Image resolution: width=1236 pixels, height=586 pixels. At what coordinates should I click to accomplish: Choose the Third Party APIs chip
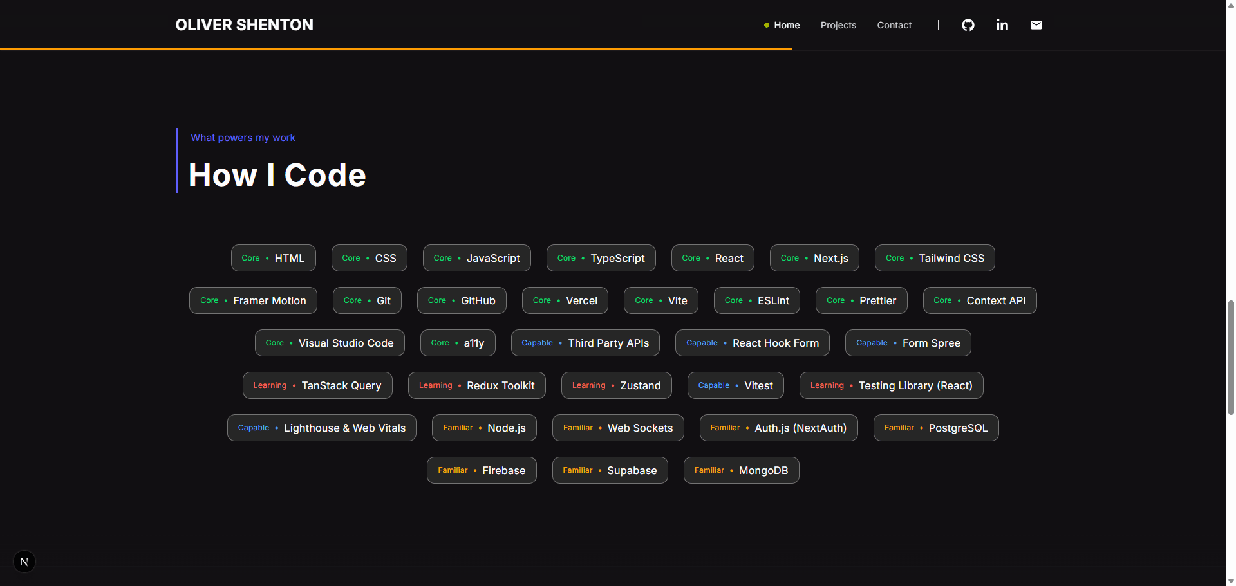[585, 343]
